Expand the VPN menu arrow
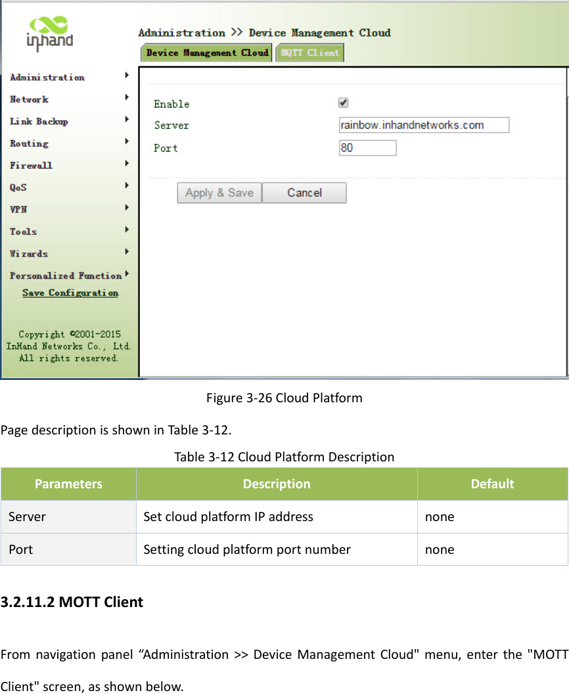The height and width of the screenshot is (693, 569). tap(126, 207)
